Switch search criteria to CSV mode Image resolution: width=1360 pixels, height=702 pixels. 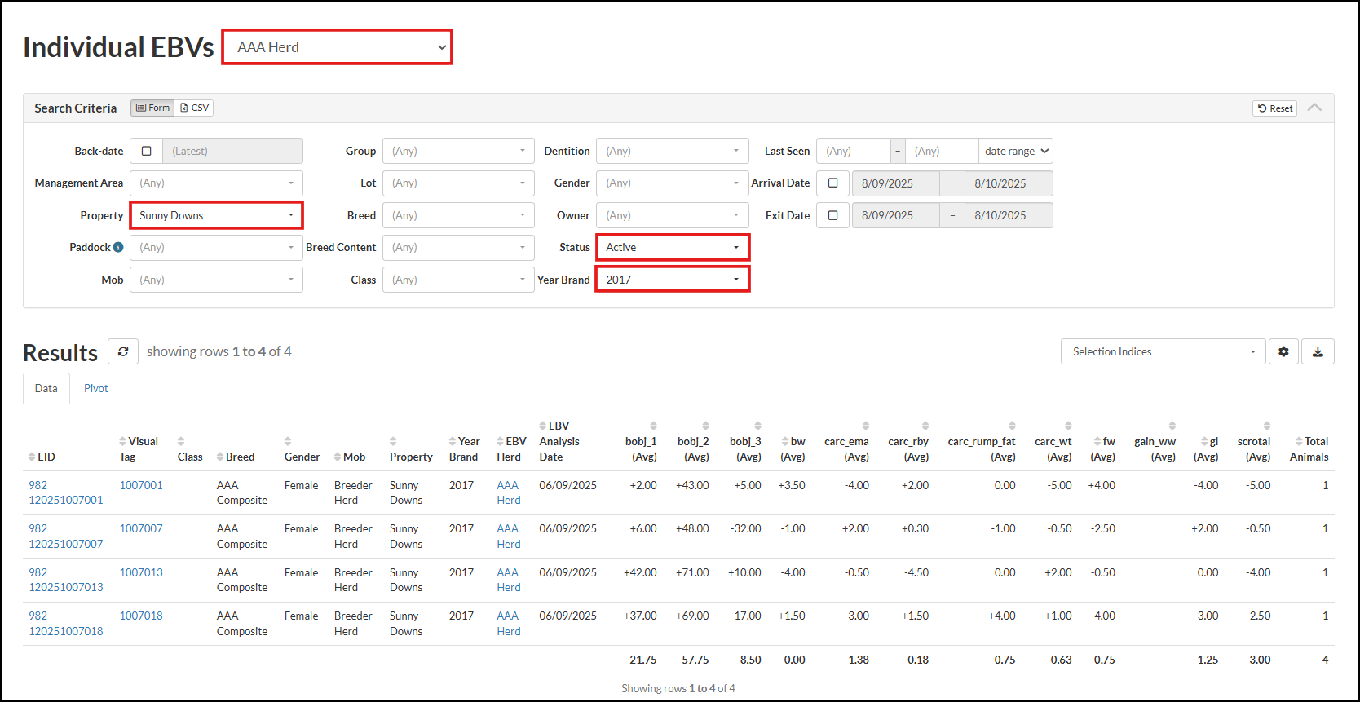pyautogui.click(x=195, y=108)
